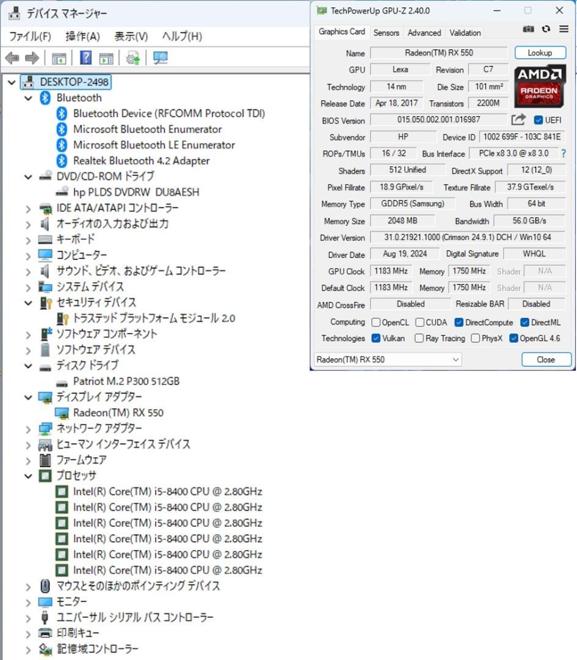The width and height of the screenshot is (577, 660).
Task: Capture a screenshot with GPU-Z camera icon
Action: click(x=528, y=29)
